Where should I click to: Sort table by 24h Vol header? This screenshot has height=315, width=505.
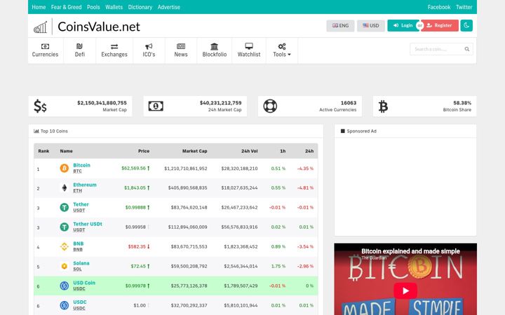(x=250, y=151)
